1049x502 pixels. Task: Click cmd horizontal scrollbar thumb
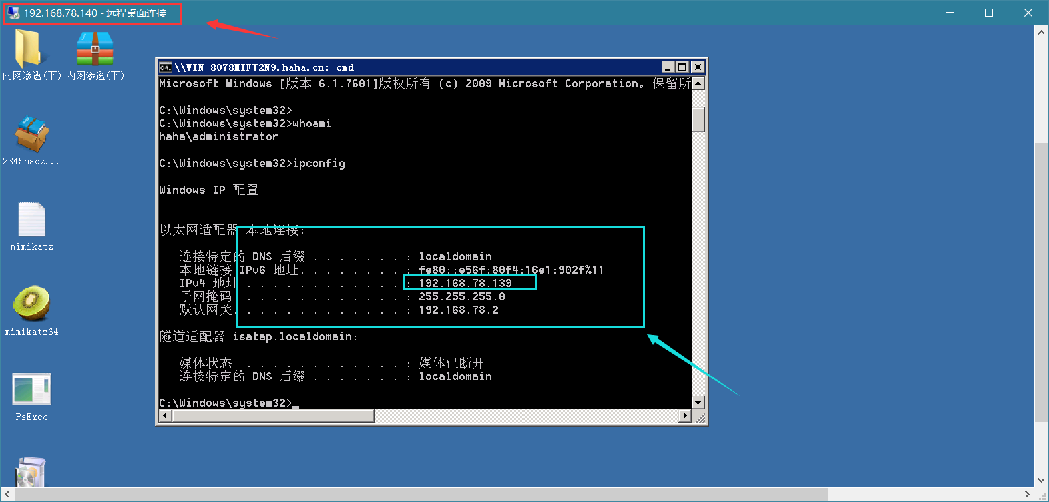point(273,416)
